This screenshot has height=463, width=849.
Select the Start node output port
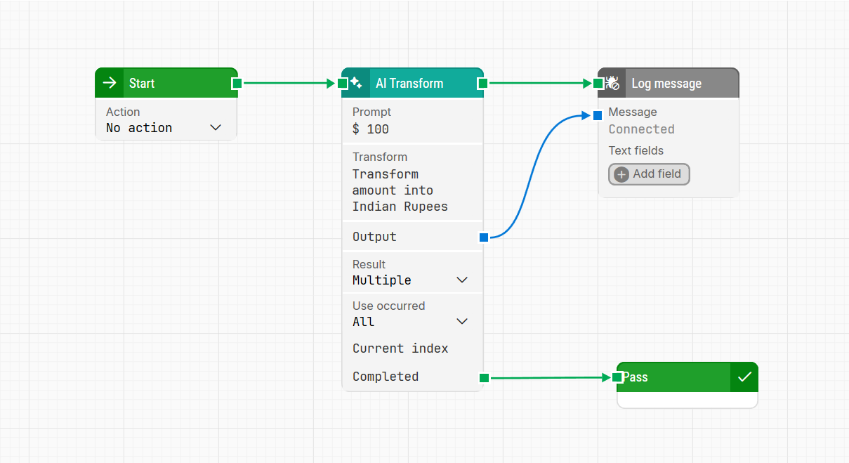[237, 83]
